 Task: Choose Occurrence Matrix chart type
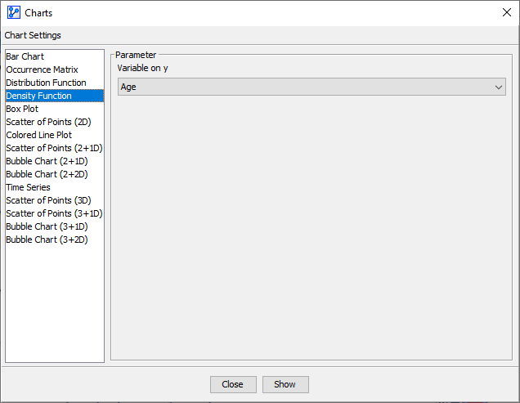(42, 69)
